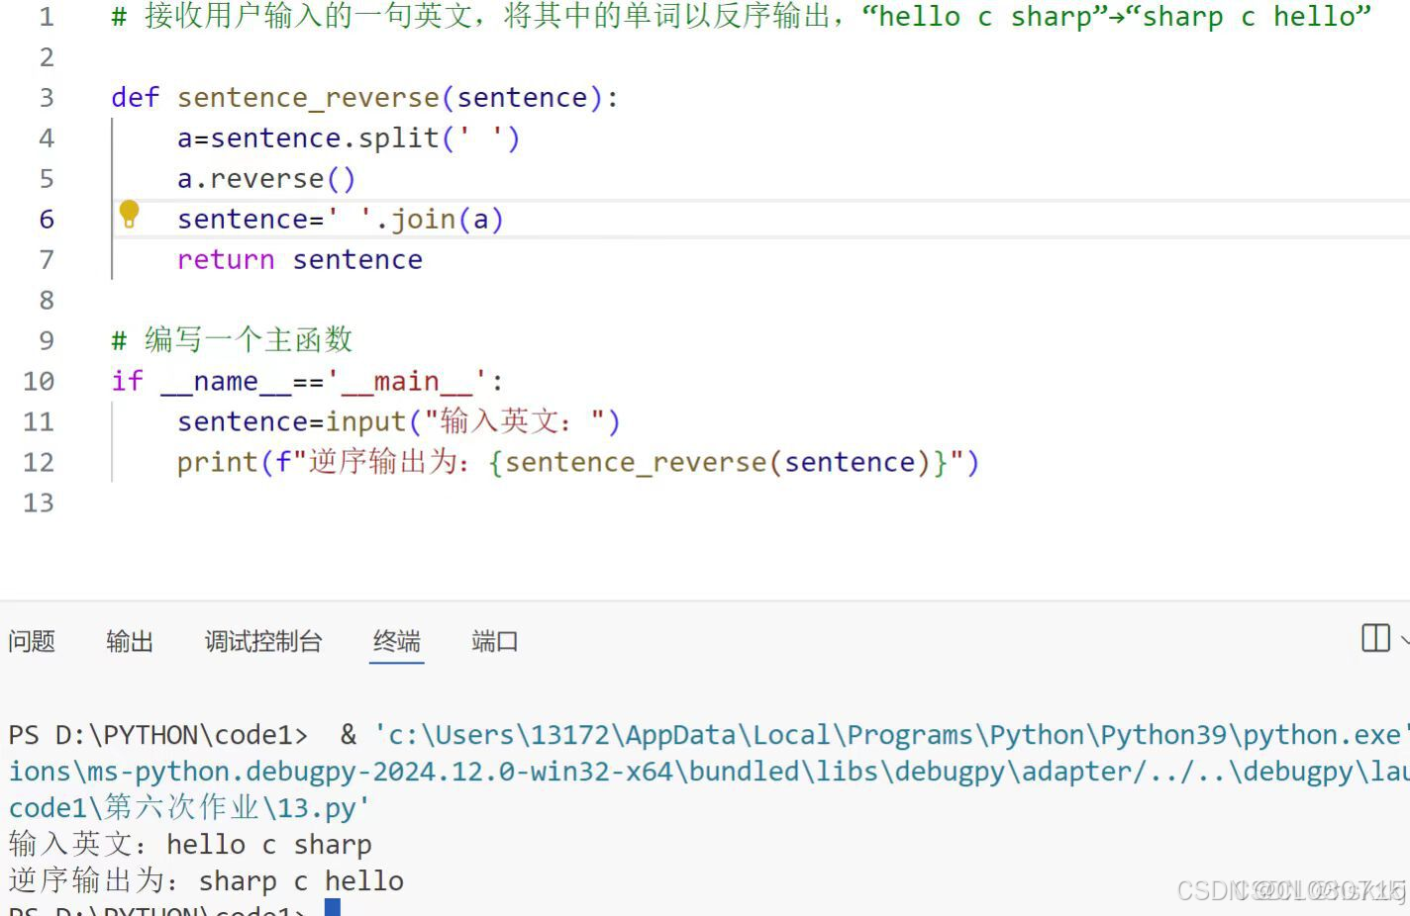1410x916 pixels.
Task: Click 'print' call on line 12
Action: coord(218,463)
